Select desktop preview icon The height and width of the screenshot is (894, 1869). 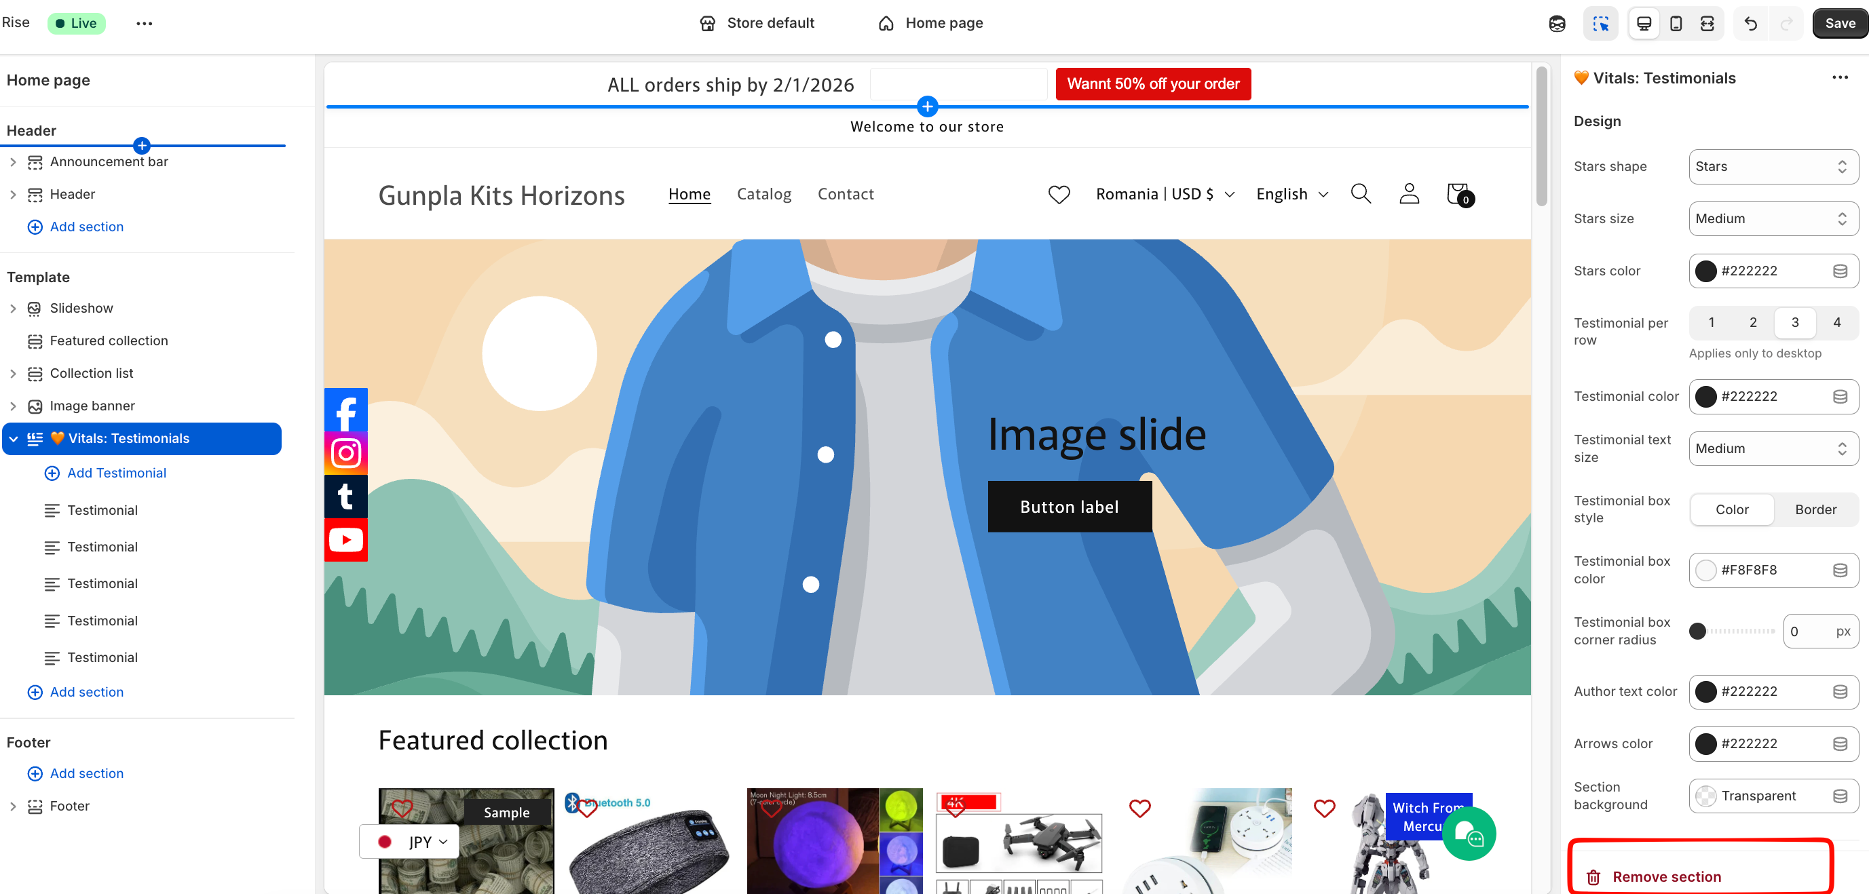point(1644,23)
